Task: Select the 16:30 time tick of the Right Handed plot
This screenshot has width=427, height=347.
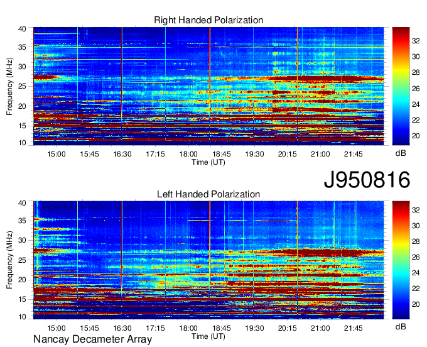Action: point(122,154)
